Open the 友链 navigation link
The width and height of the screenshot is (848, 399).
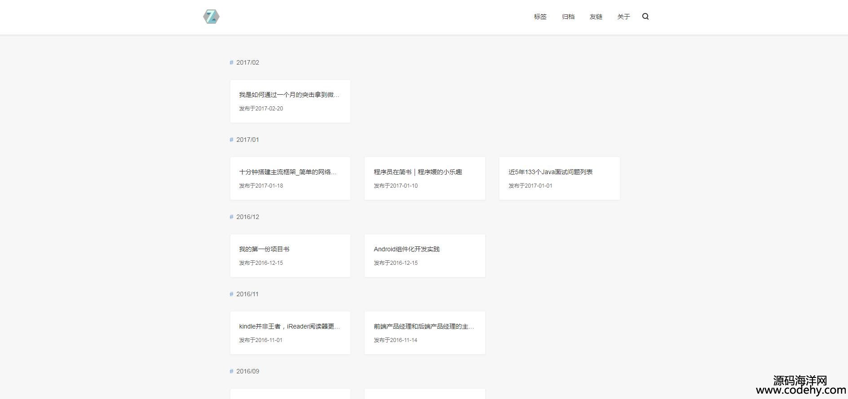point(596,17)
